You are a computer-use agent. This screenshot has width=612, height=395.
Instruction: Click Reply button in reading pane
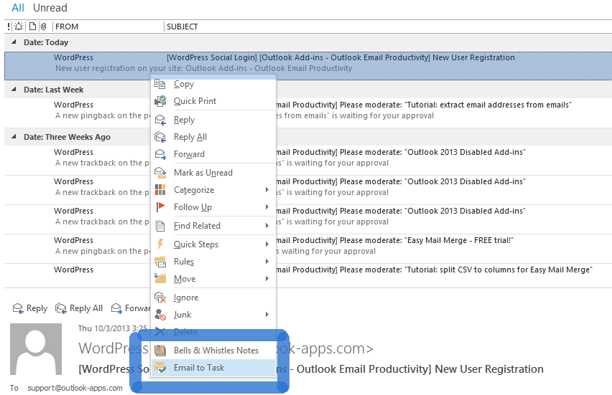coord(30,308)
